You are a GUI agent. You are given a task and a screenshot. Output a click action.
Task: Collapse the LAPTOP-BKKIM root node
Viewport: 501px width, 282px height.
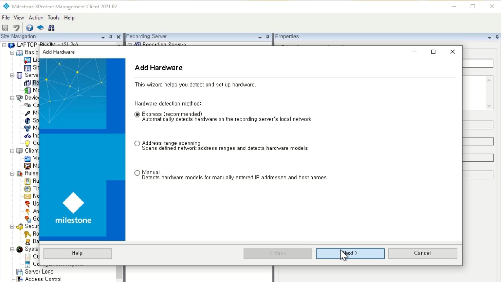pyautogui.click(x=4, y=45)
